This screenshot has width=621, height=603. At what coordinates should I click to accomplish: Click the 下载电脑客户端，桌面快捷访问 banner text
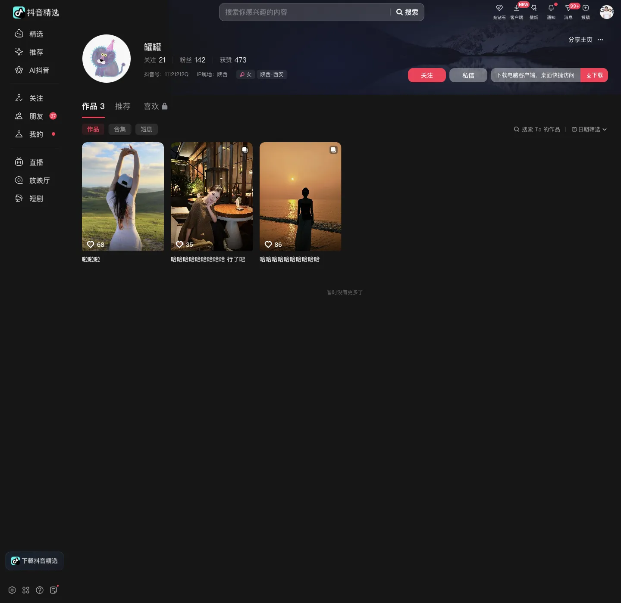point(535,75)
